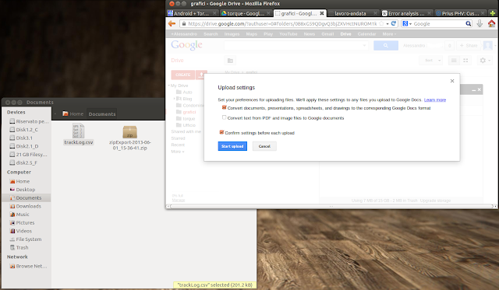Click the Start upload button
Image resolution: width=499 pixels, height=290 pixels.
(x=232, y=146)
